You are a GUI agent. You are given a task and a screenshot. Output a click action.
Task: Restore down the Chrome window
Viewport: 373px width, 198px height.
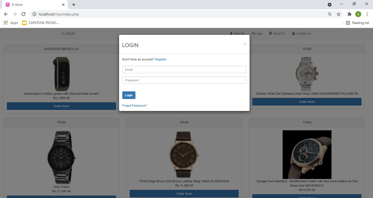point(354,4)
